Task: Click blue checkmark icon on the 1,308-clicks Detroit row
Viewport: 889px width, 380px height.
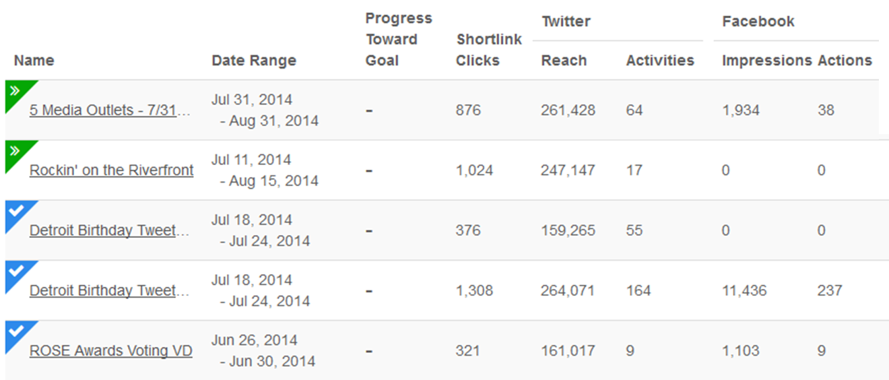Action: click(x=16, y=272)
